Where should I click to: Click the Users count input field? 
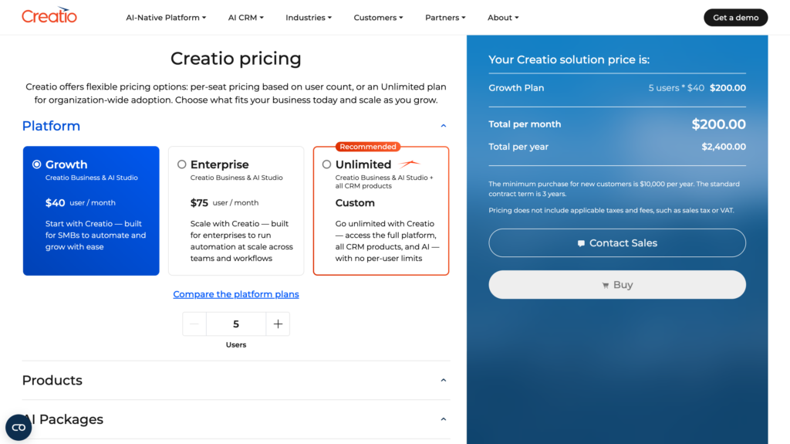click(236, 324)
